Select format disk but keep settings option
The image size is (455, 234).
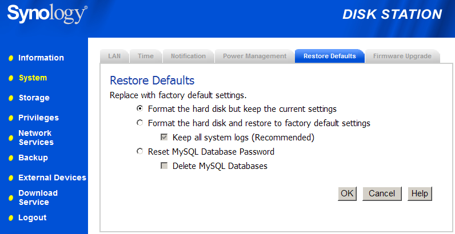tap(139, 108)
